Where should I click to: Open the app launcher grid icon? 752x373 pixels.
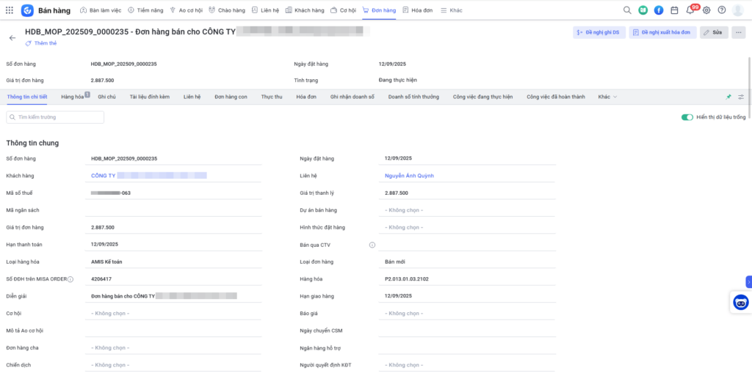[9, 10]
